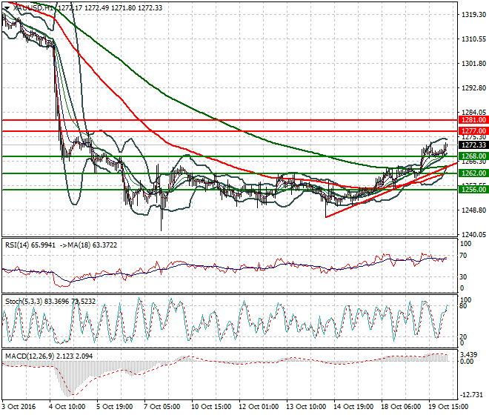Click the 1277.00 red price label
489x415 pixels.
473,131
